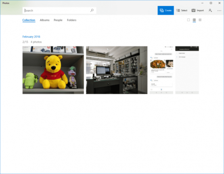224x174 pixels.
Task: Click the search magnifier icon
Action: (92, 10)
